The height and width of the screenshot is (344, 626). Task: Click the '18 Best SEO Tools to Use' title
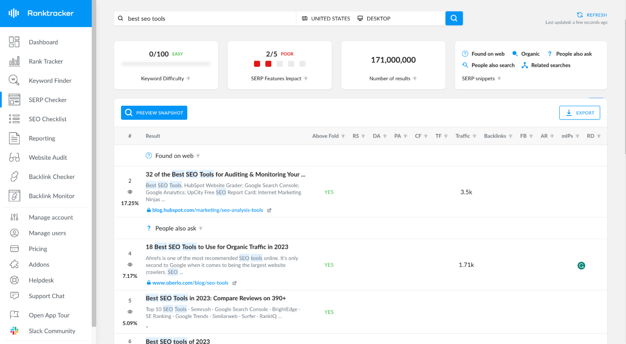click(217, 247)
